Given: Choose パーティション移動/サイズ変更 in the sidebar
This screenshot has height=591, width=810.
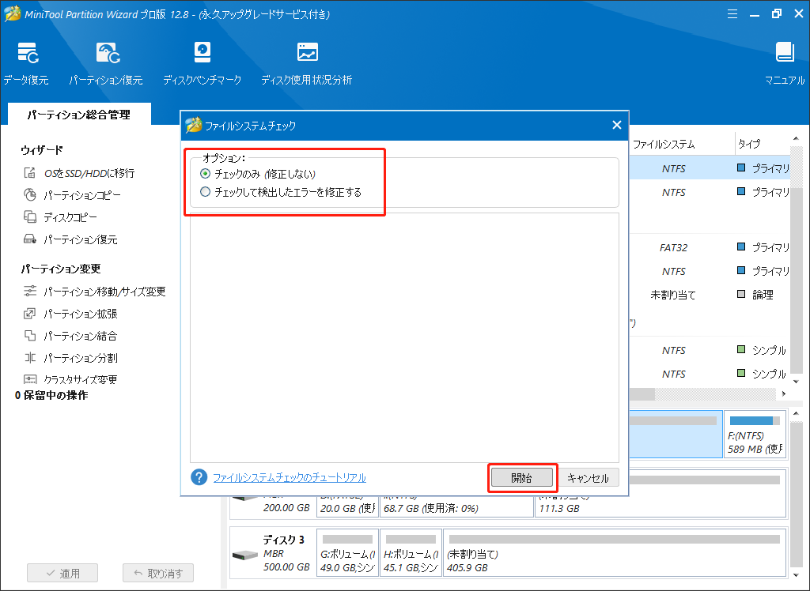Looking at the screenshot, I should [x=104, y=292].
